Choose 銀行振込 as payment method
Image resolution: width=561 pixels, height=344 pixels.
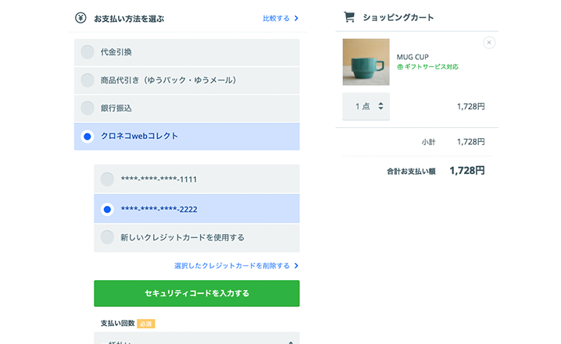[x=88, y=108]
